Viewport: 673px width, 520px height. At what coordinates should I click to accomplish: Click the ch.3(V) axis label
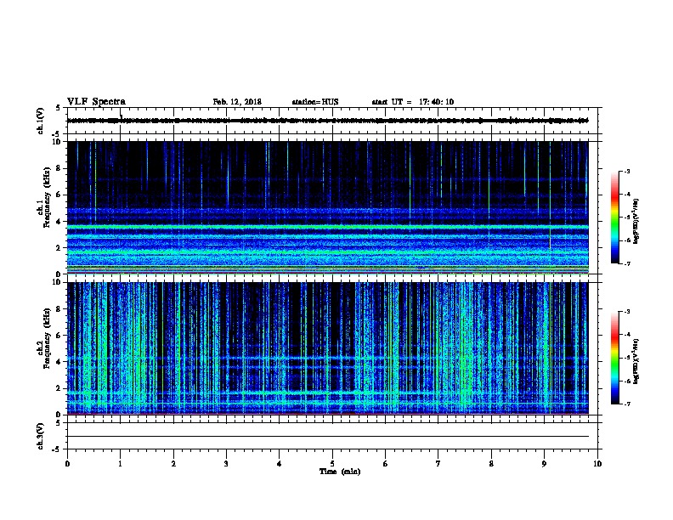(x=41, y=436)
